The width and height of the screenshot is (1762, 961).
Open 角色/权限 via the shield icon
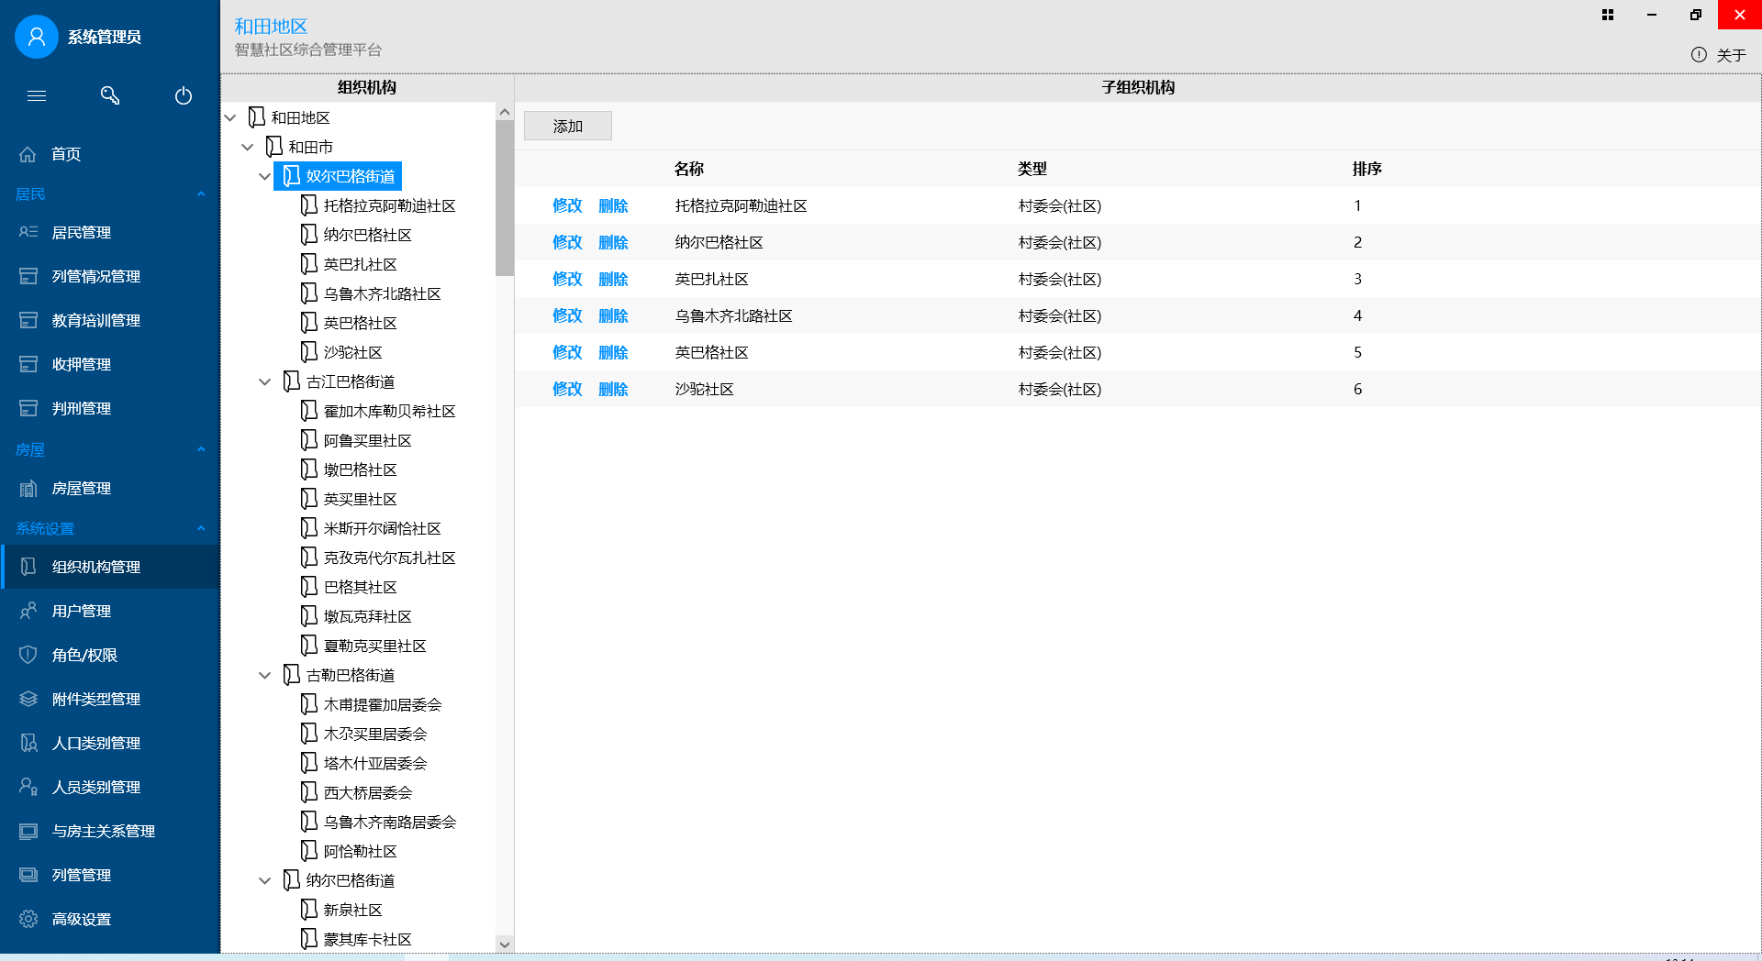pos(28,655)
